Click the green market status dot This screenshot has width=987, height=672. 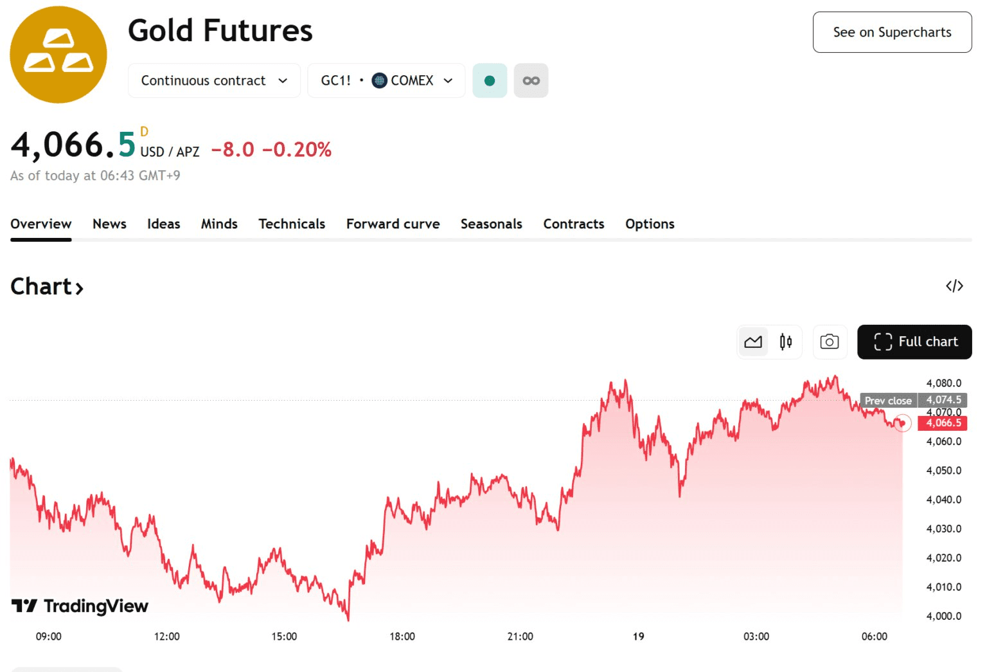click(x=490, y=81)
